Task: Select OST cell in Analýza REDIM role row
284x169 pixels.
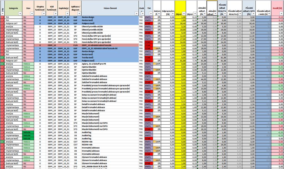Action: tap(75, 142)
